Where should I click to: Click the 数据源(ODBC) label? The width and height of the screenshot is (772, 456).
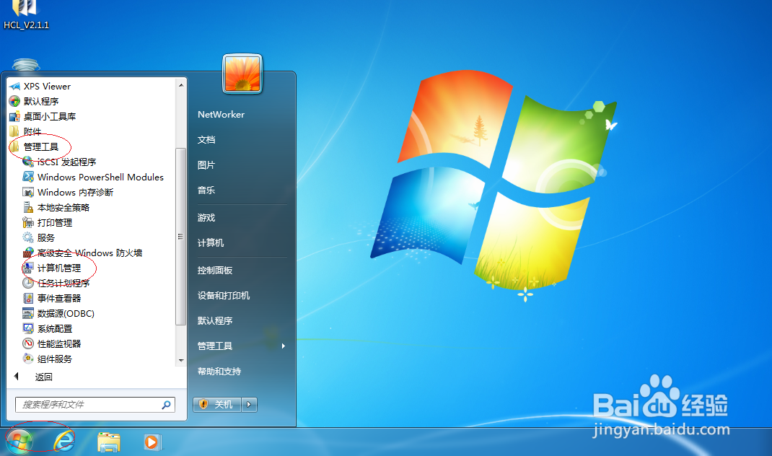coord(66,314)
